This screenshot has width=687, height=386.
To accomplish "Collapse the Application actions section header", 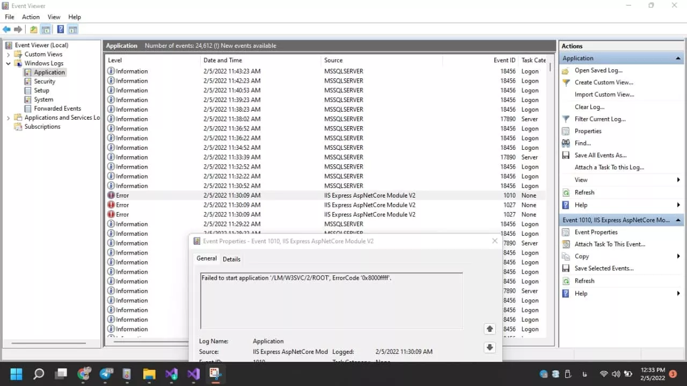I will [x=678, y=59].
